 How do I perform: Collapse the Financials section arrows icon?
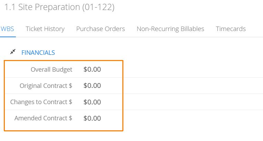[x=13, y=52]
